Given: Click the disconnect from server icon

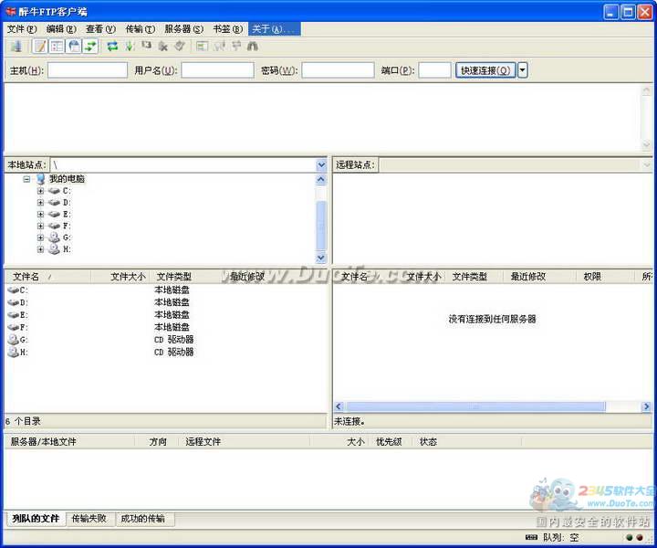Looking at the screenshot, I should tap(163, 46).
